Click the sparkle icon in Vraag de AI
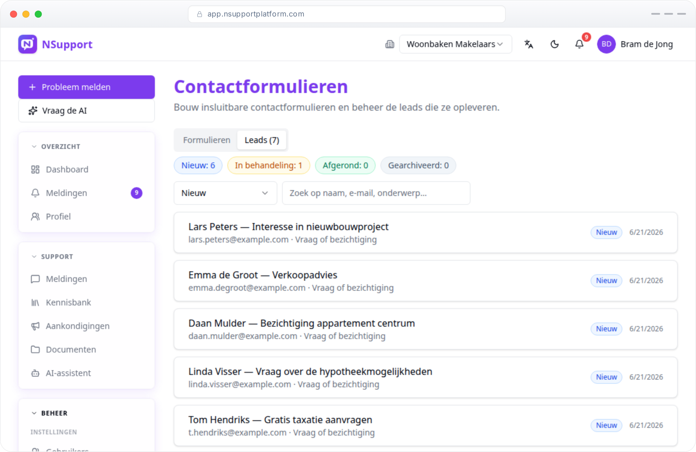The width and height of the screenshot is (696, 452). pyautogui.click(x=33, y=111)
